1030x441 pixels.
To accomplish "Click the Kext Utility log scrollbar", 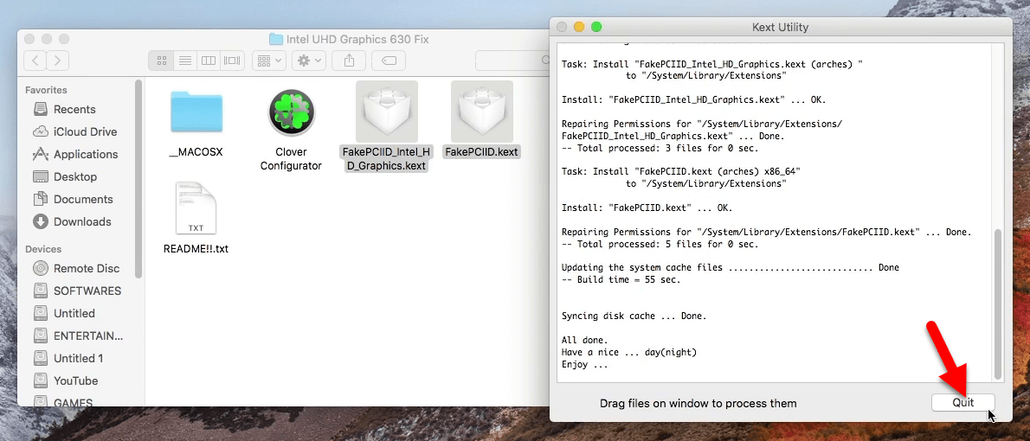I will (x=999, y=304).
